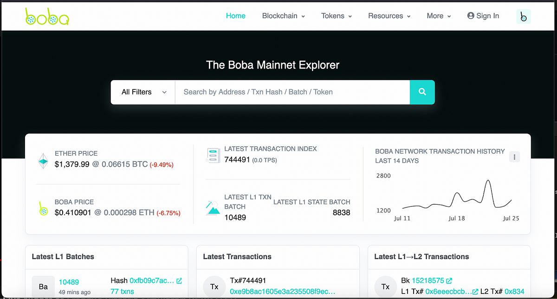Click The Boba Mainnet Explorer title
The height and width of the screenshot is (299, 557).
(273, 65)
